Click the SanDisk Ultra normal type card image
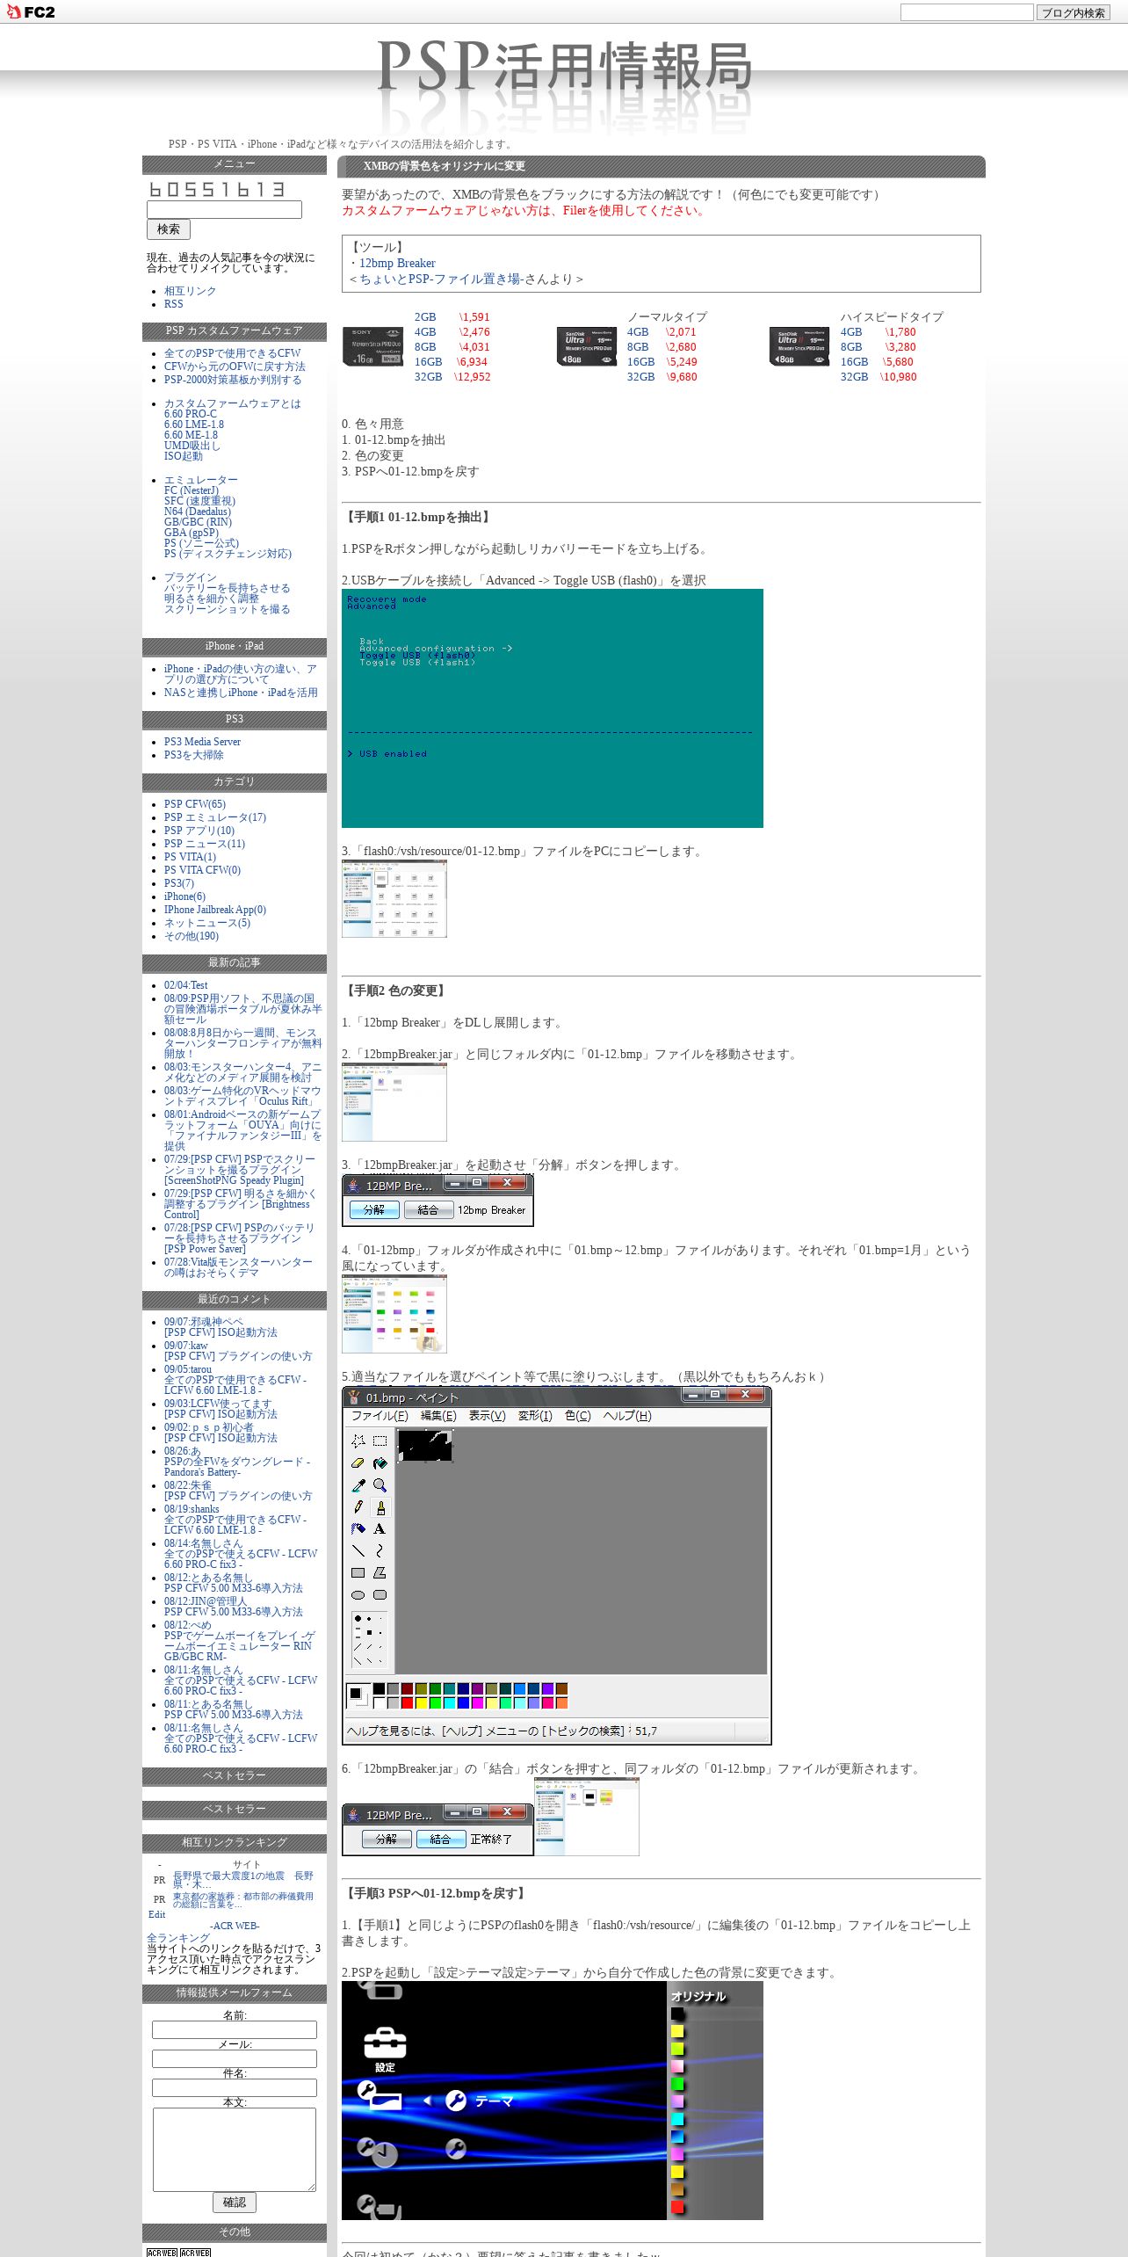The image size is (1128, 2257). click(x=586, y=346)
